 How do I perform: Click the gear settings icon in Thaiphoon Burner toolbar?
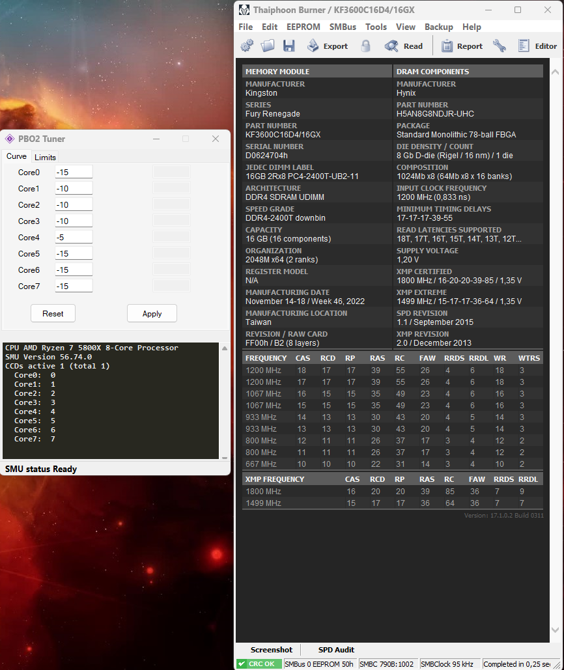pos(247,46)
